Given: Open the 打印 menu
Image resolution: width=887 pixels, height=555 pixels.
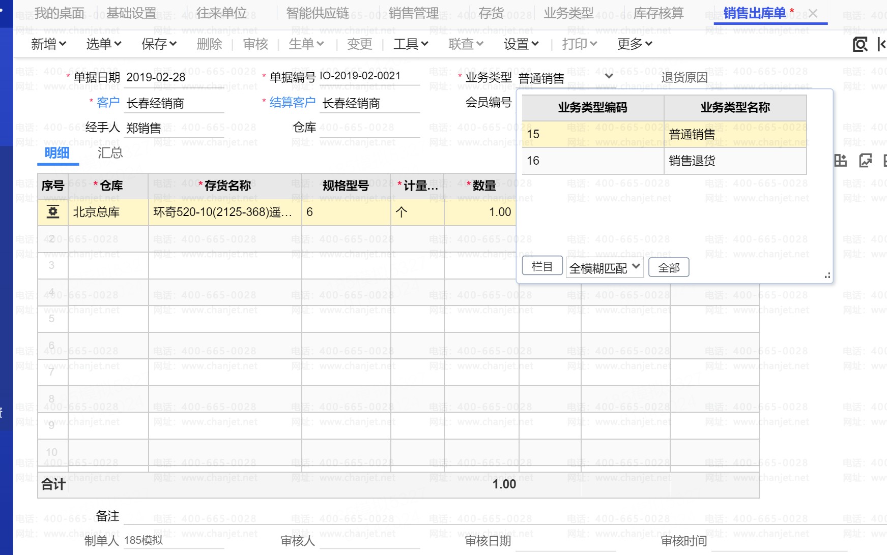Looking at the screenshot, I should [x=579, y=44].
